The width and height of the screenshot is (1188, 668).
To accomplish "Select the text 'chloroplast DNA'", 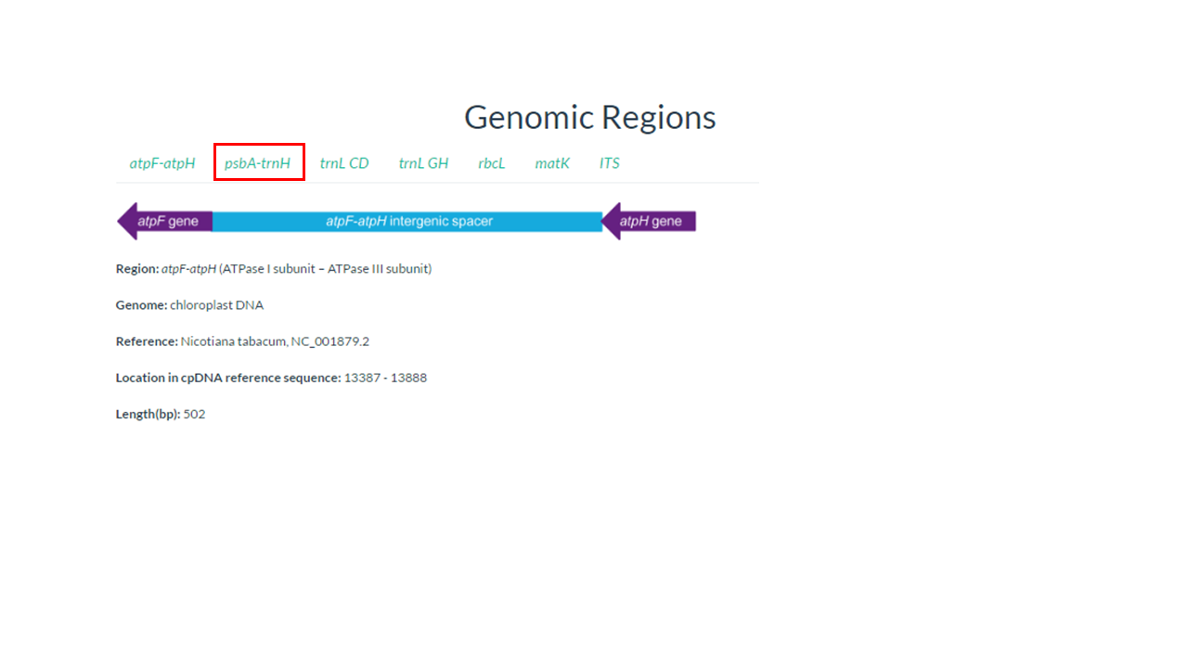I will point(216,305).
